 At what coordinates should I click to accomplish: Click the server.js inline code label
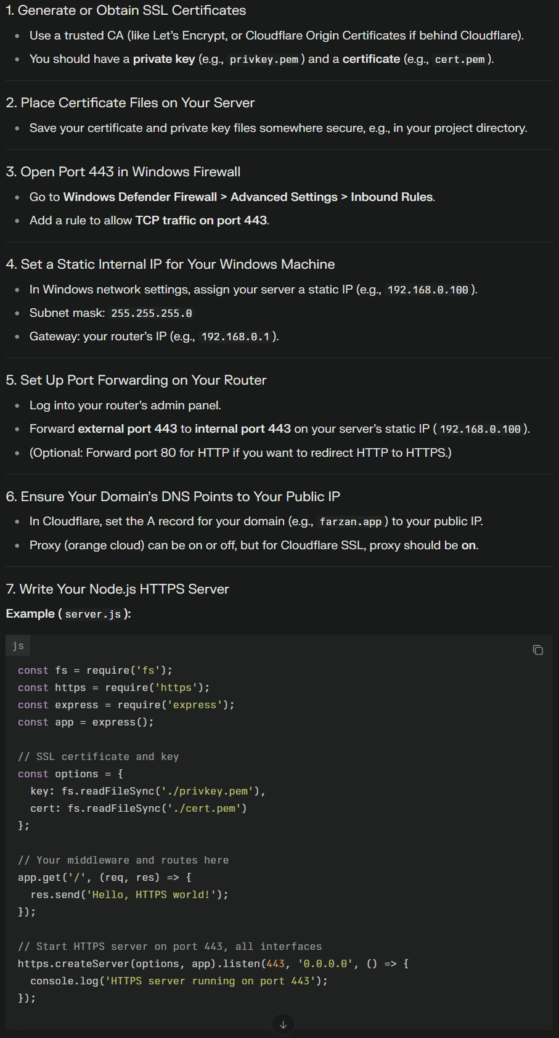[x=93, y=614]
